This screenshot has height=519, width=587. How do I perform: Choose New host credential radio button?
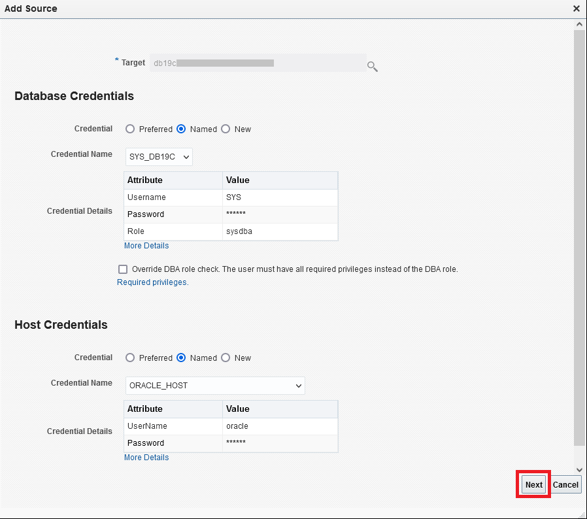coord(226,358)
